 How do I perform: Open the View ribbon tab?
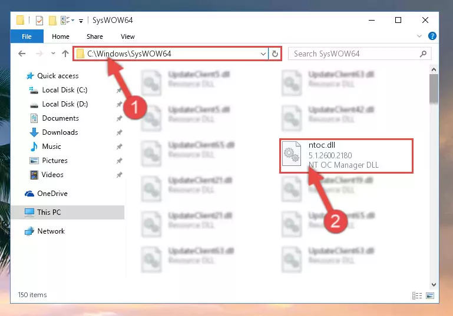(x=128, y=36)
